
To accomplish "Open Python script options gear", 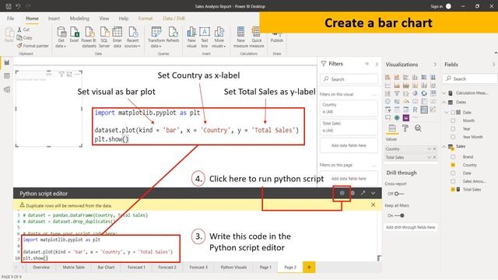I will click(x=352, y=193).
